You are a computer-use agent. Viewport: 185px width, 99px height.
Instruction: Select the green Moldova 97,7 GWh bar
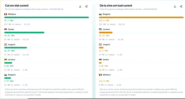pos(47,17)
